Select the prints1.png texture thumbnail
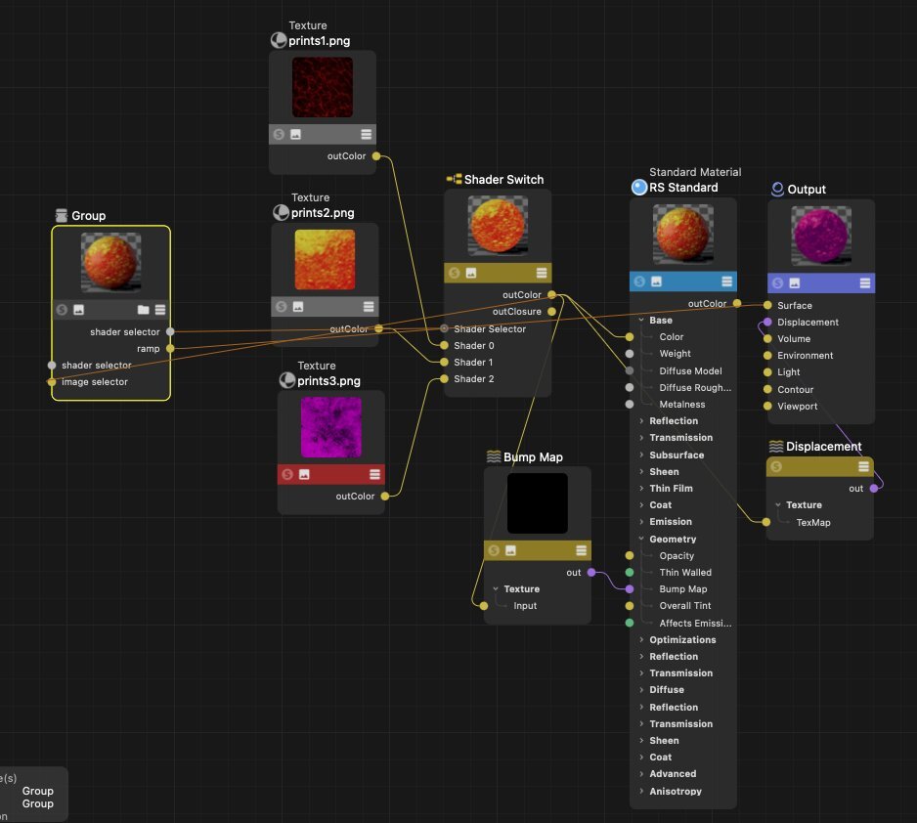This screenshot has height=823, width=917. [323, 87]
